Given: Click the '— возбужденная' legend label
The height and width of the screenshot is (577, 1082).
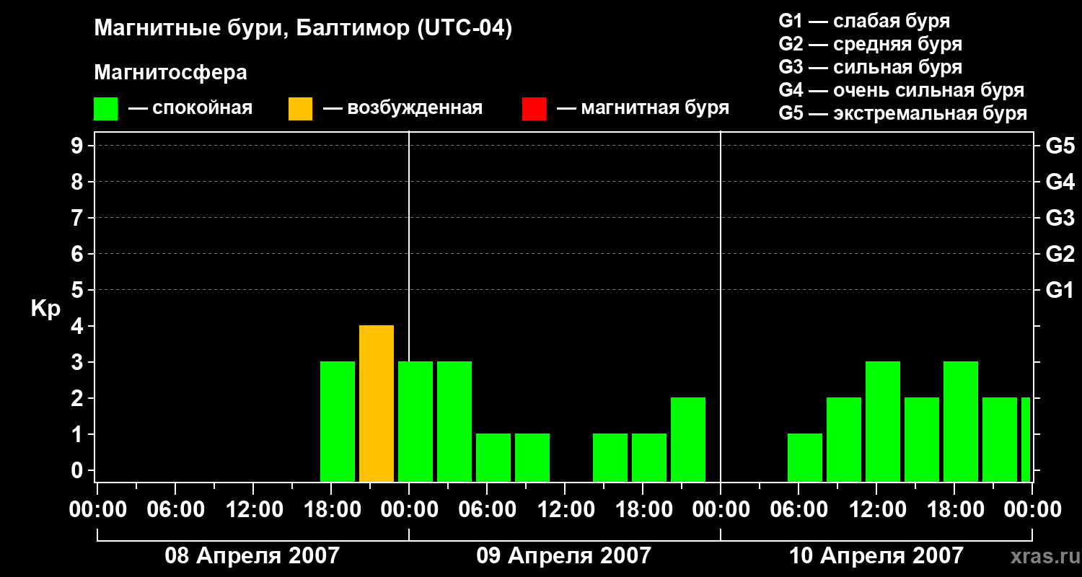Looking at the screenshot, I should point(403,108).
